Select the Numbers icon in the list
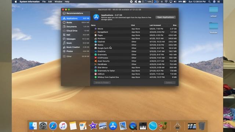 [x=95, y=38]
